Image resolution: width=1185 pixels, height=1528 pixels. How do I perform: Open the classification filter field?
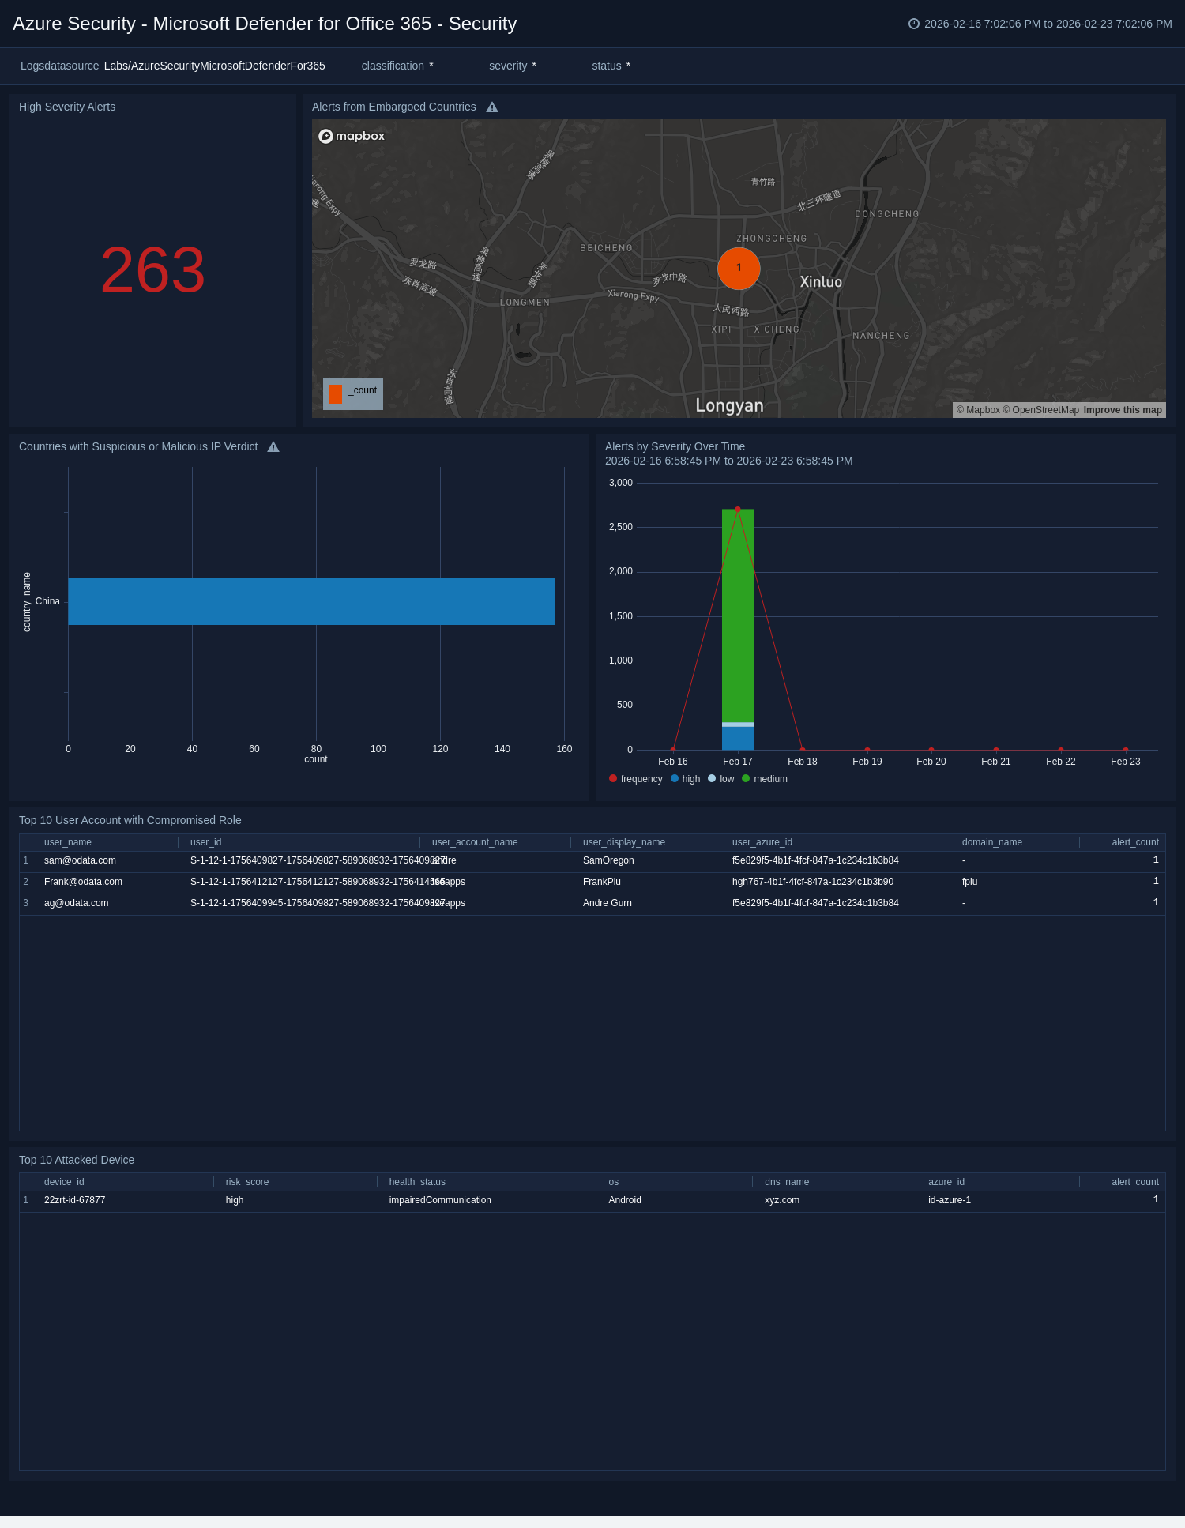pos(448,66)
